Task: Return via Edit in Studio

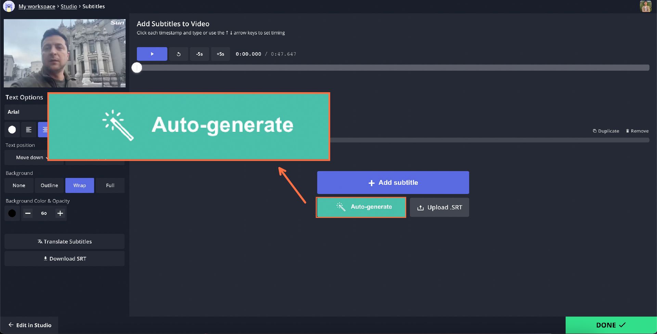Action: pos(30,325)
